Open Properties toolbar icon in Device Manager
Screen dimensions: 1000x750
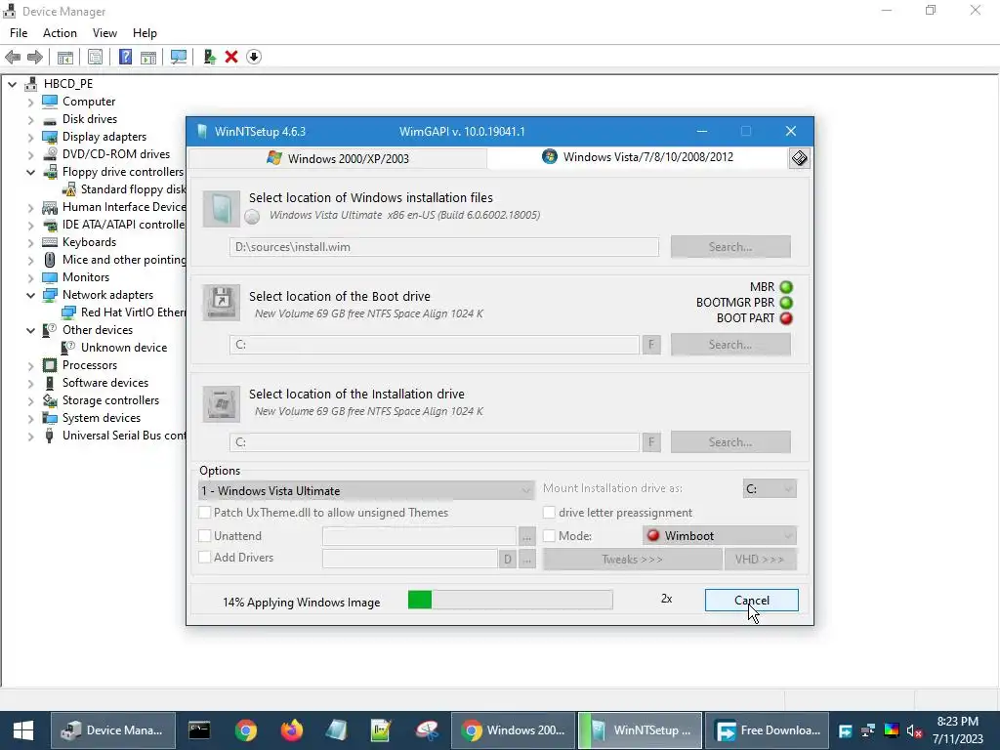tap(95, 57)
